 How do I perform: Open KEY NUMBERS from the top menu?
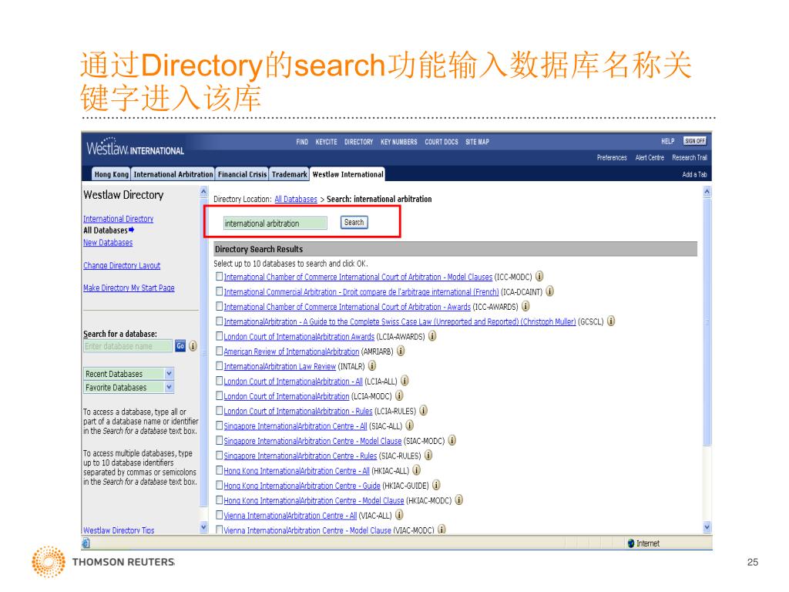(399, 142)
